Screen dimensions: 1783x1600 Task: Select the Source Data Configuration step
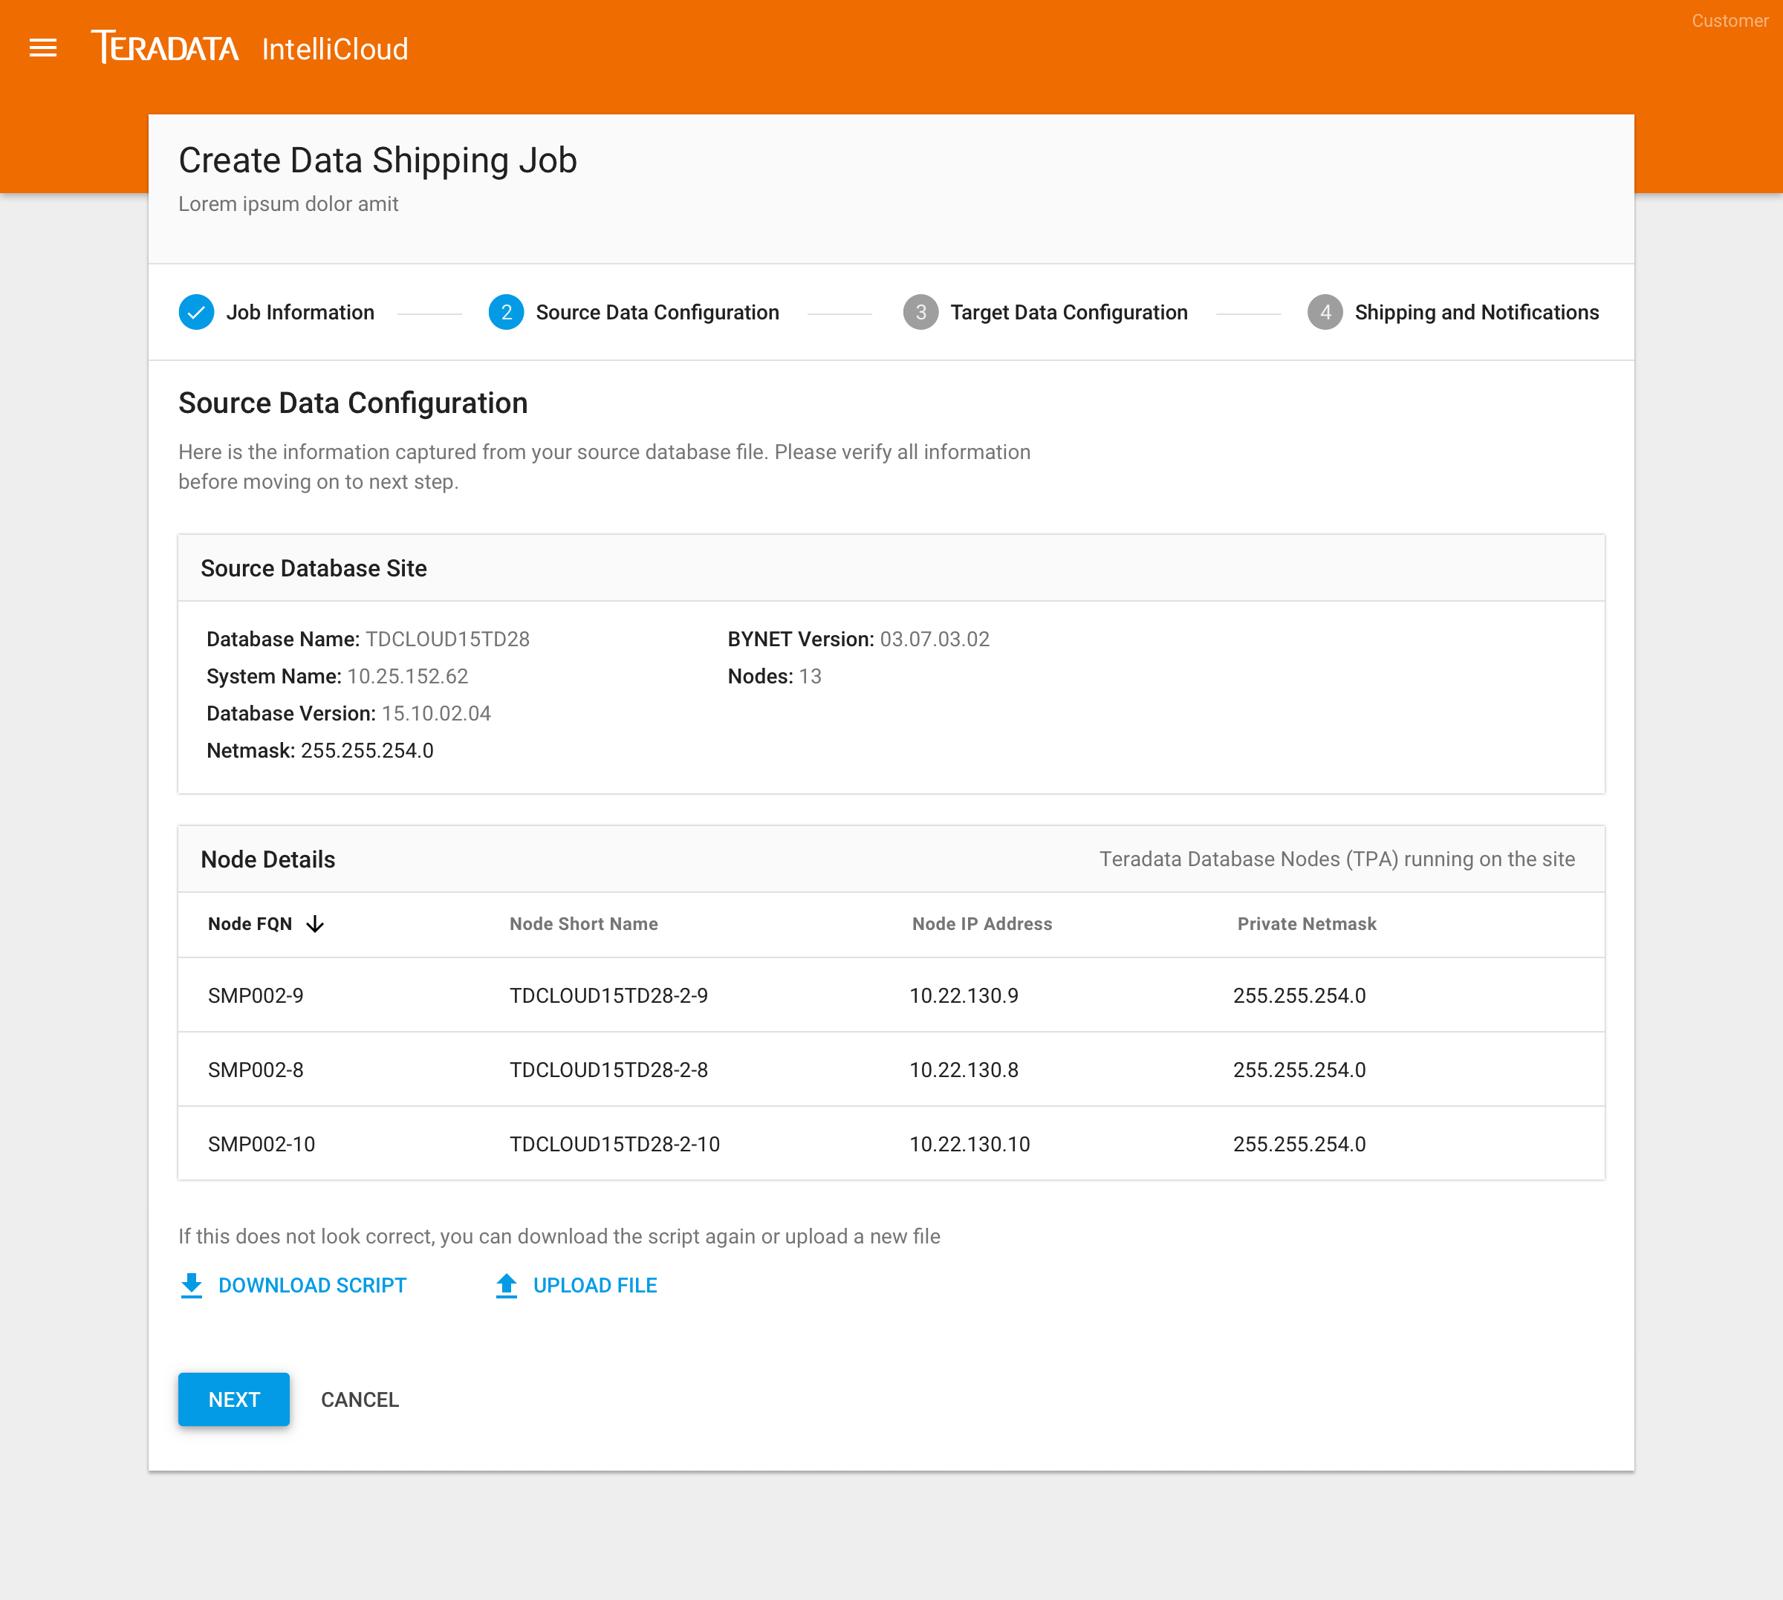click(657, 312)
